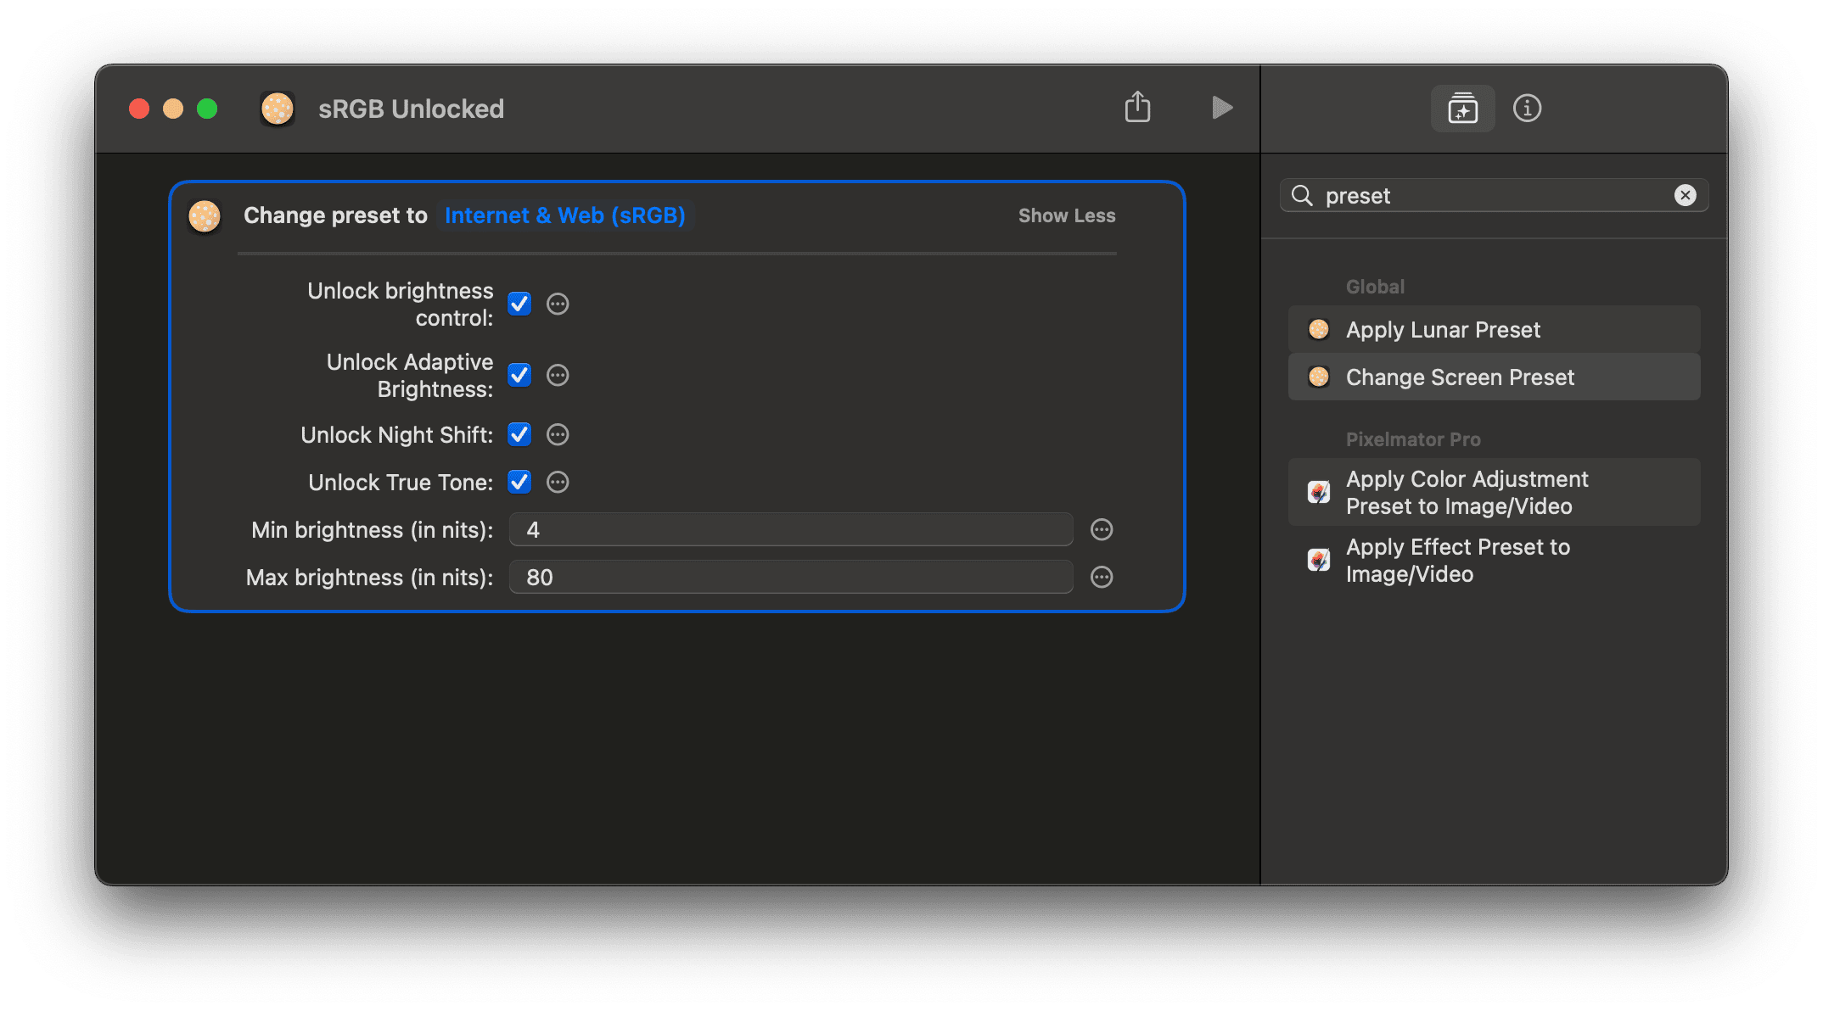This screenshot has height=1011, width=1823.
Task: Click the Max brightness nits field
Action: (791, 577)
